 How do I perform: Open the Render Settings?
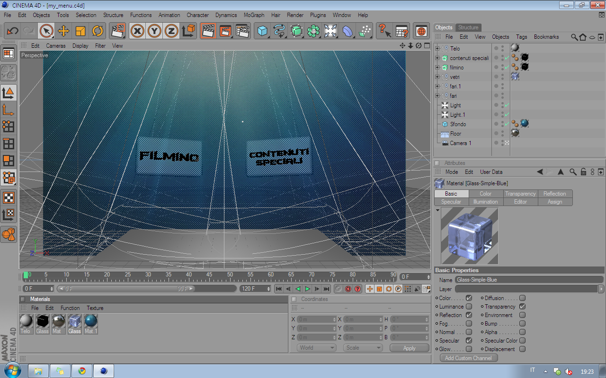(242, 31)
